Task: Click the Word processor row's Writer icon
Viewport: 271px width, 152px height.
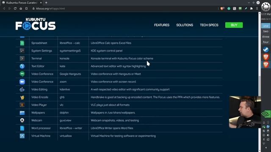Action: tap(22, 128)
